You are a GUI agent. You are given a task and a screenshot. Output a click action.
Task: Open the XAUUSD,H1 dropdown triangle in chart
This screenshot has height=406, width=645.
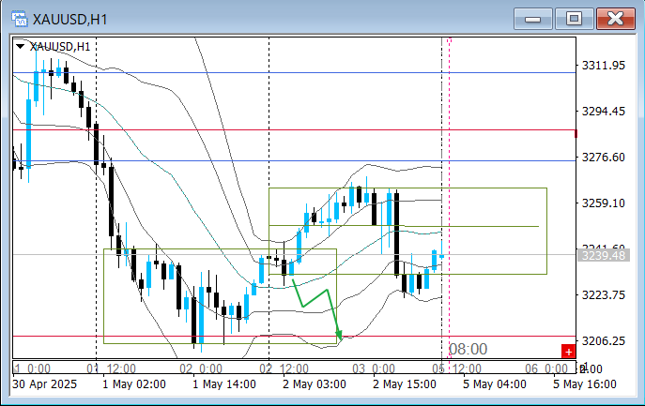[21, 46]
